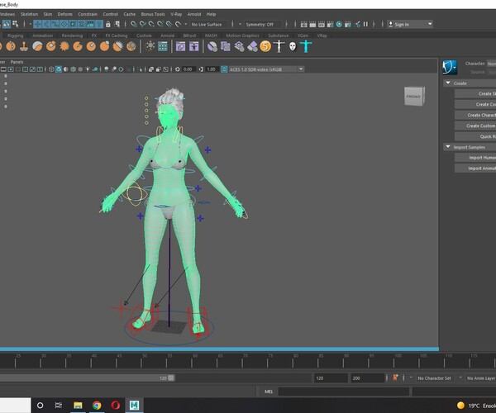Toggle the light bulb selection mask button
The height and width of the screenshot is (413, 496).
pyautogui.click(x=99, y=24)
